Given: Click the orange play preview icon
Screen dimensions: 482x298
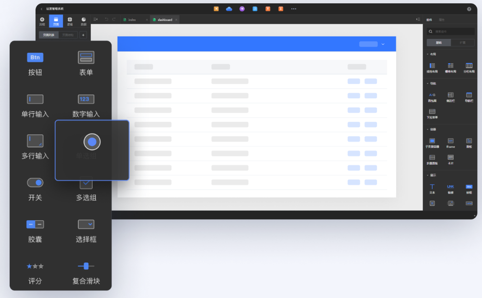Looking at the screenshot, I should 217,9.
